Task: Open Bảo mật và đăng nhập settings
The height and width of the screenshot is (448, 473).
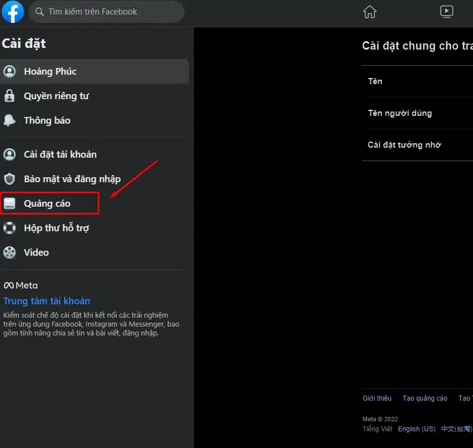Action: [x=72, y=179]
